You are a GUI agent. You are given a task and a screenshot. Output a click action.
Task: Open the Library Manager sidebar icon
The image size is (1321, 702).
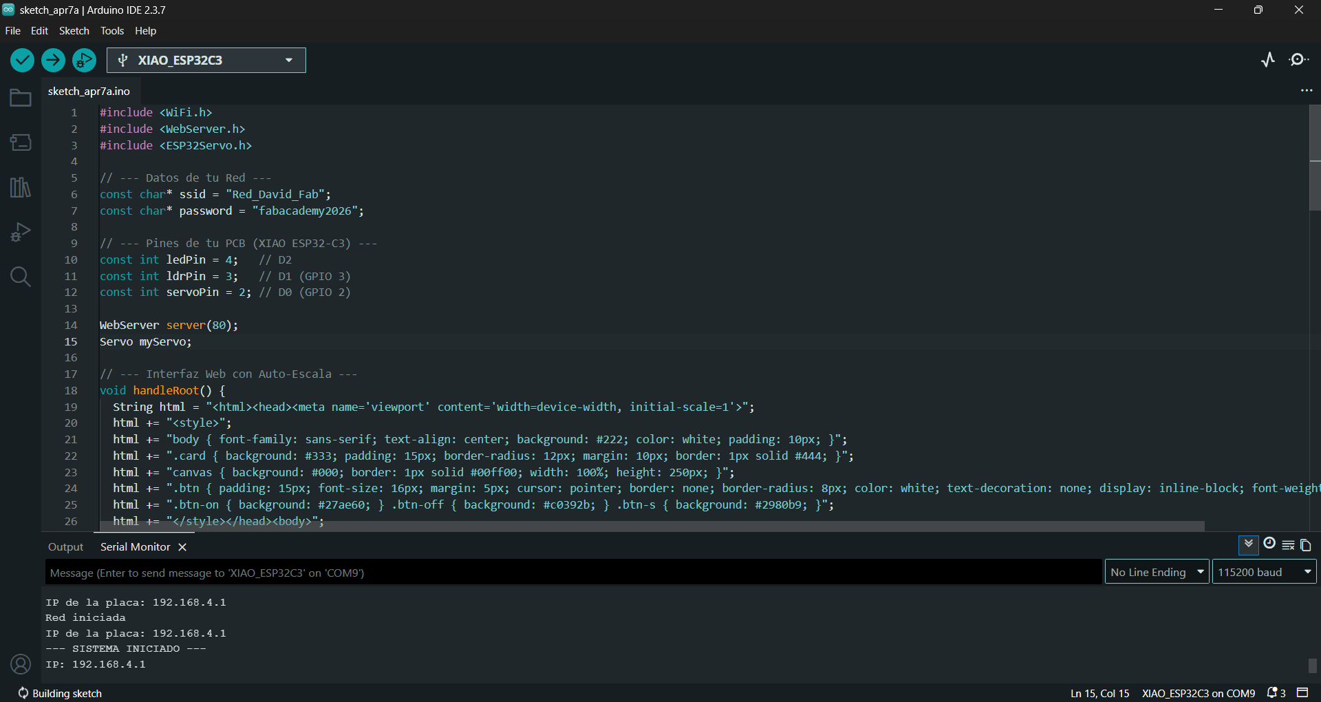[21, 187]
